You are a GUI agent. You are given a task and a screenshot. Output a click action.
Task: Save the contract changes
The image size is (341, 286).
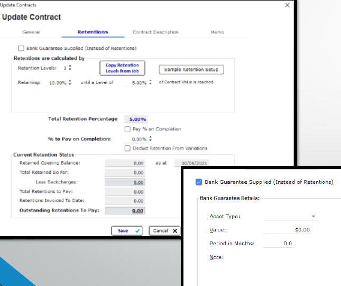coord(127,231)
